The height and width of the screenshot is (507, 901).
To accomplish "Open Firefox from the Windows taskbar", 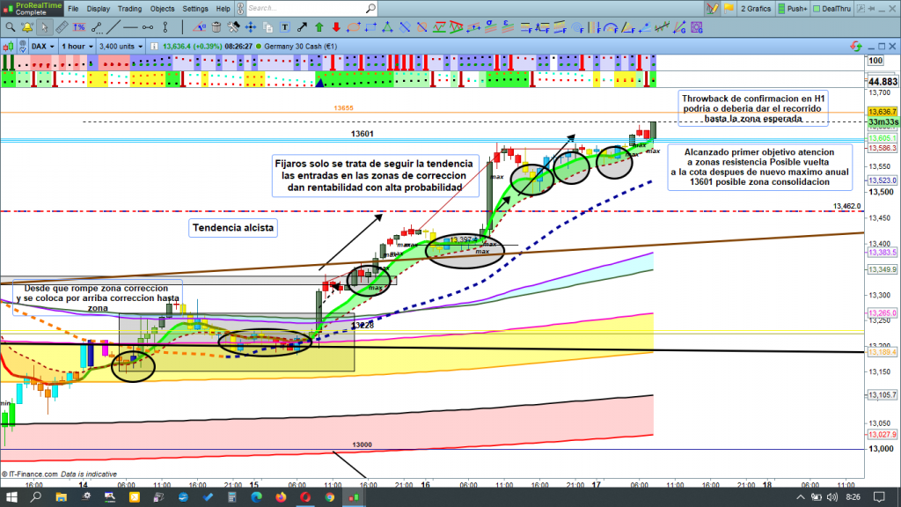I will point(281,497).
